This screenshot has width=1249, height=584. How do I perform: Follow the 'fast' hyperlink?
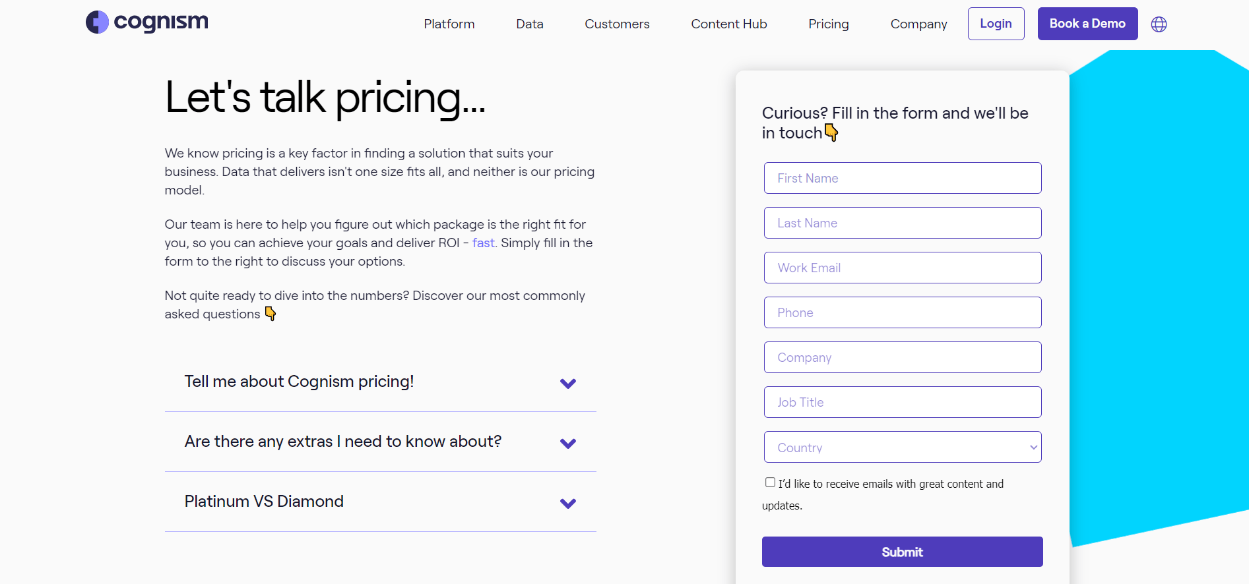click(x=483, y=243)
